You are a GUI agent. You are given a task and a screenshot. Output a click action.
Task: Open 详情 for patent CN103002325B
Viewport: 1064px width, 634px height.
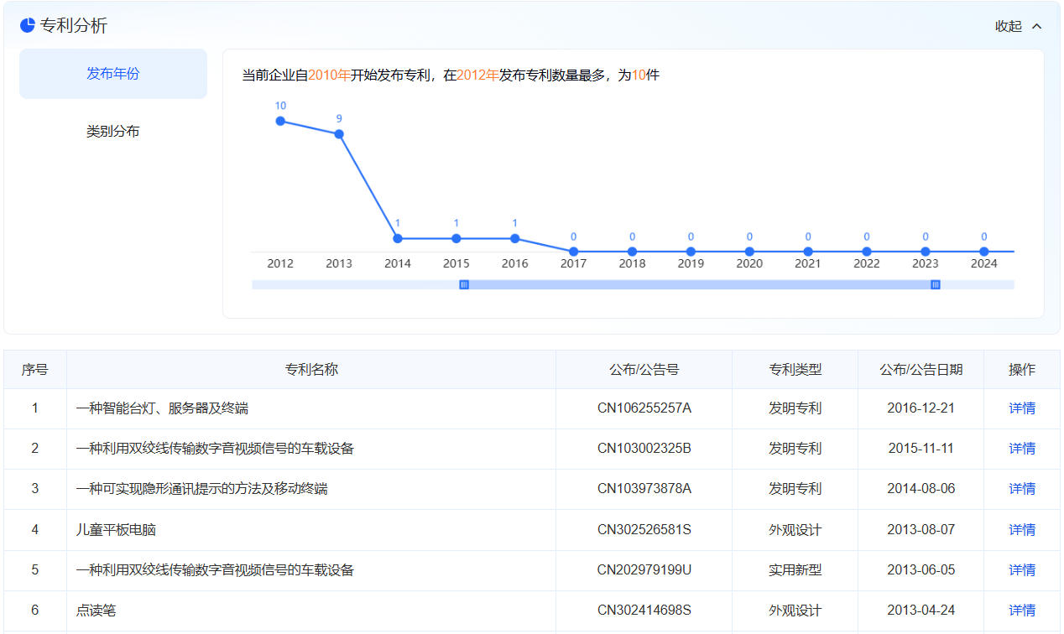pyautogui.click(x=1021, y=449)
